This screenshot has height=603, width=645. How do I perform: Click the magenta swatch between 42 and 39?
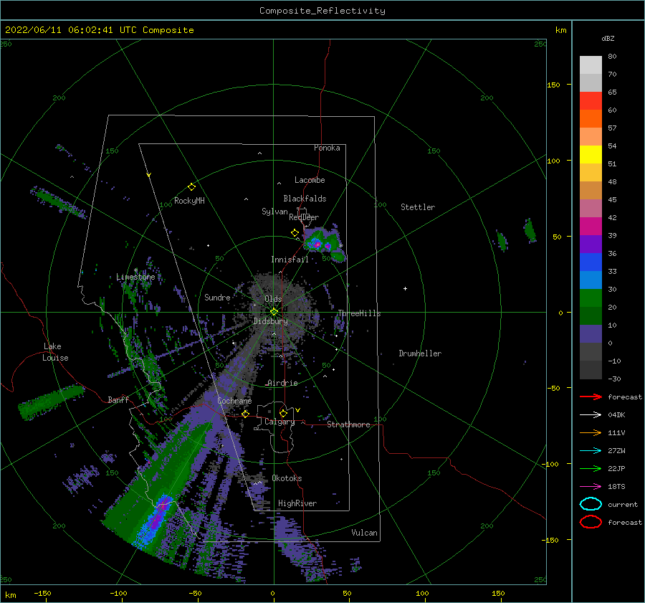[591, 226]
